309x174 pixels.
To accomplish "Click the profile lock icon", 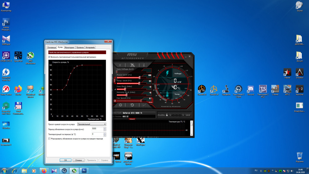I will point(167,115).
